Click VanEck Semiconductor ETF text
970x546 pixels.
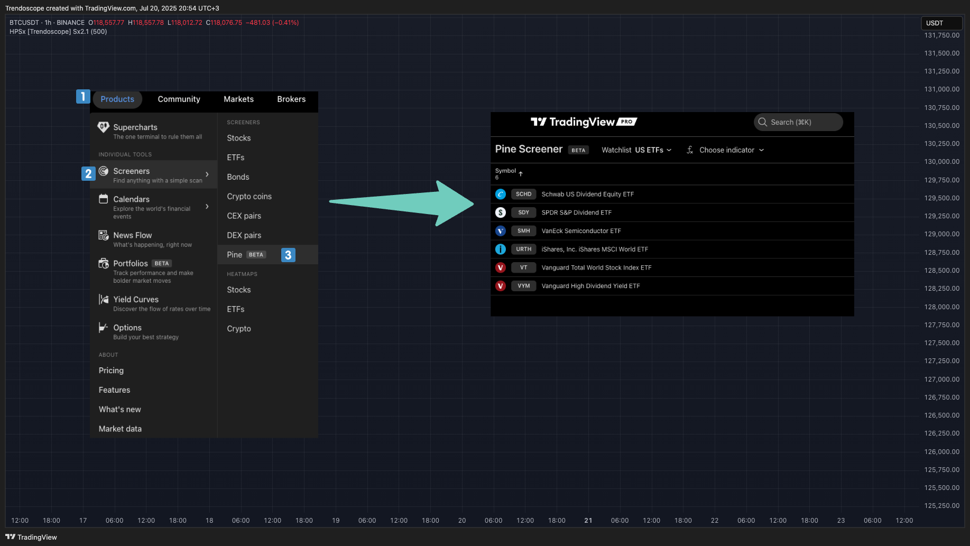(581, 231)
